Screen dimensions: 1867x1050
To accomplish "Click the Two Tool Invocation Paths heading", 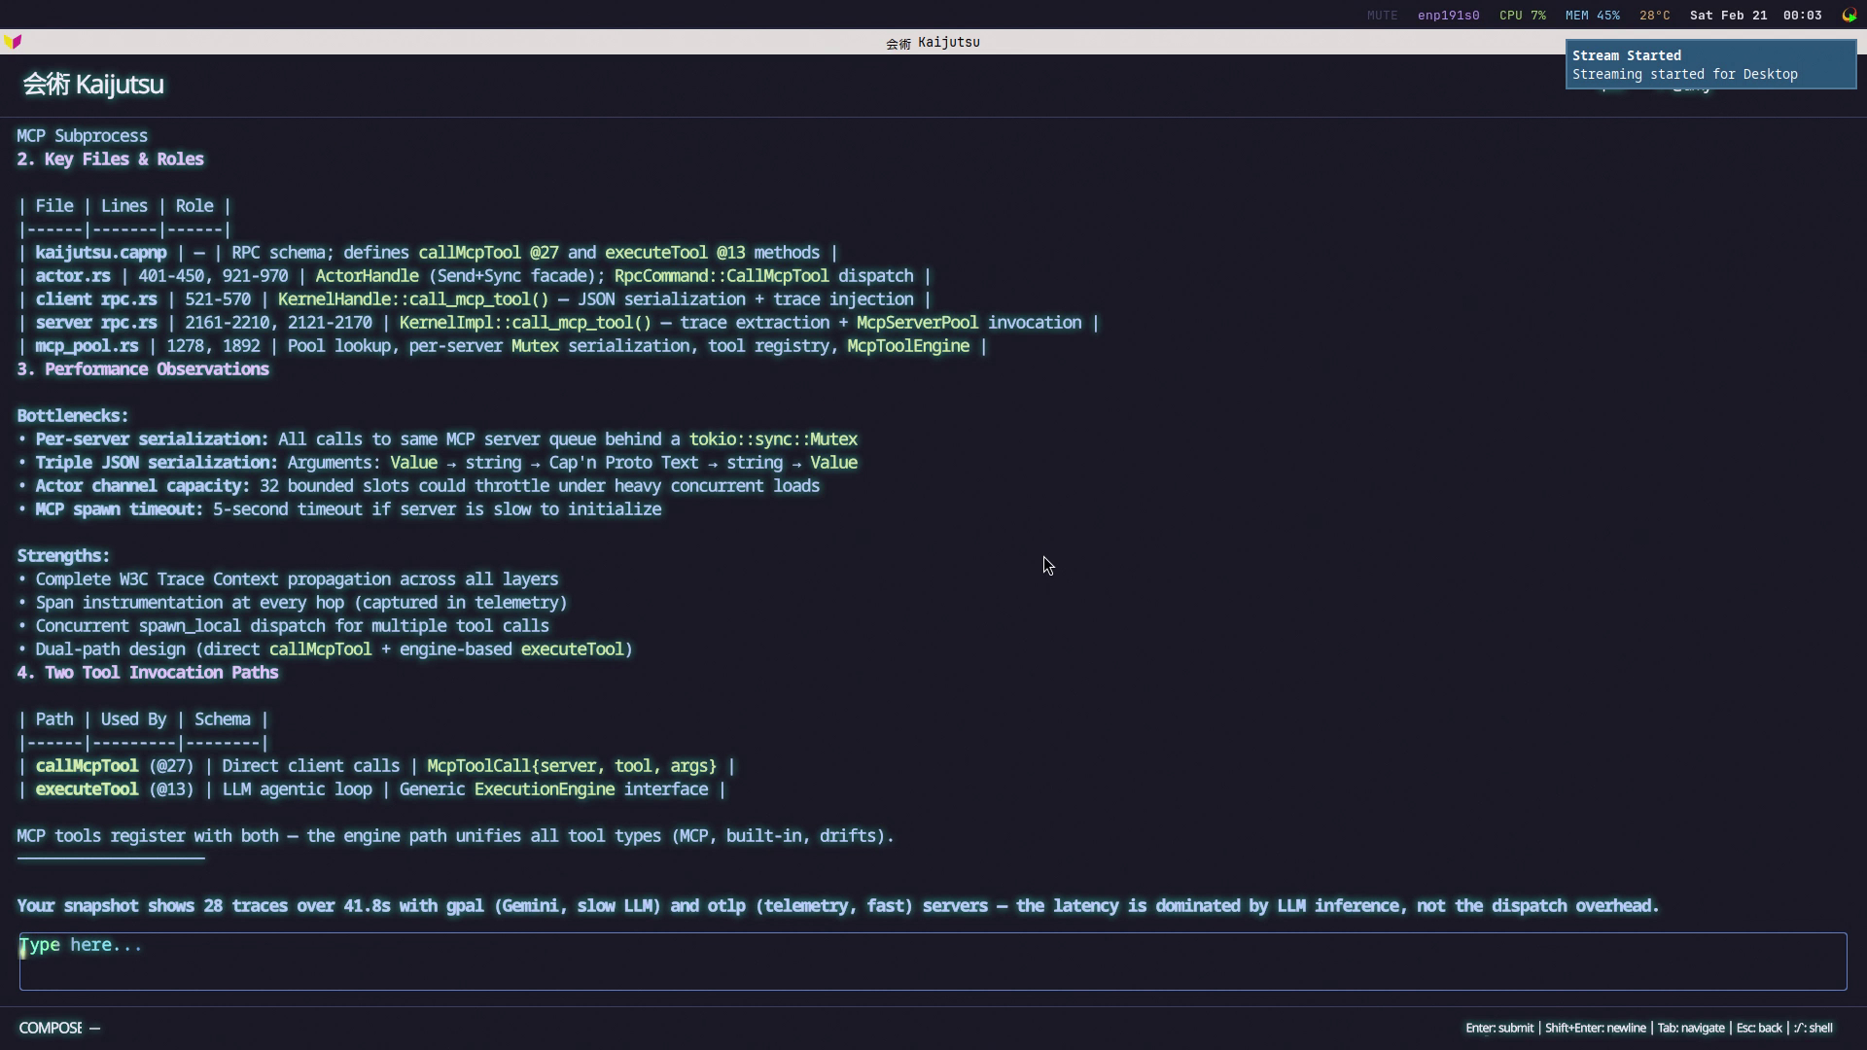I will coord(148,673).
